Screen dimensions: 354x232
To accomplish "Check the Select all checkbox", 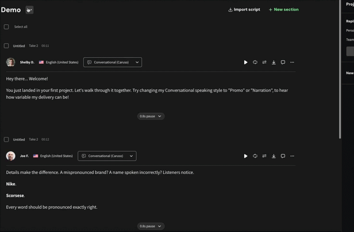I will pos(6,27).
